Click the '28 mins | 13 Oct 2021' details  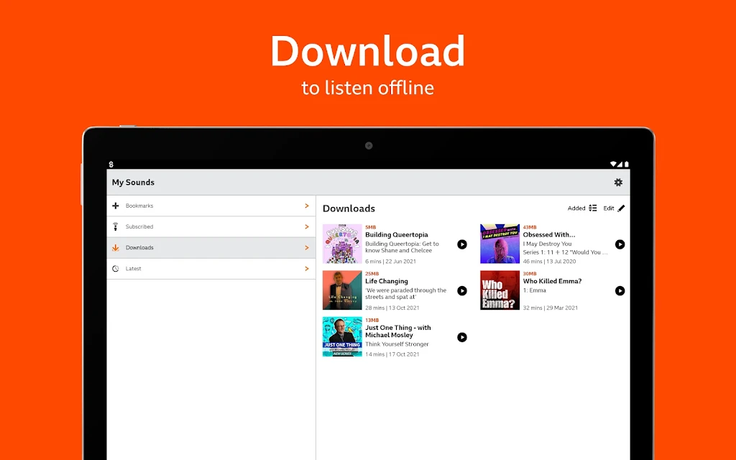392,308
